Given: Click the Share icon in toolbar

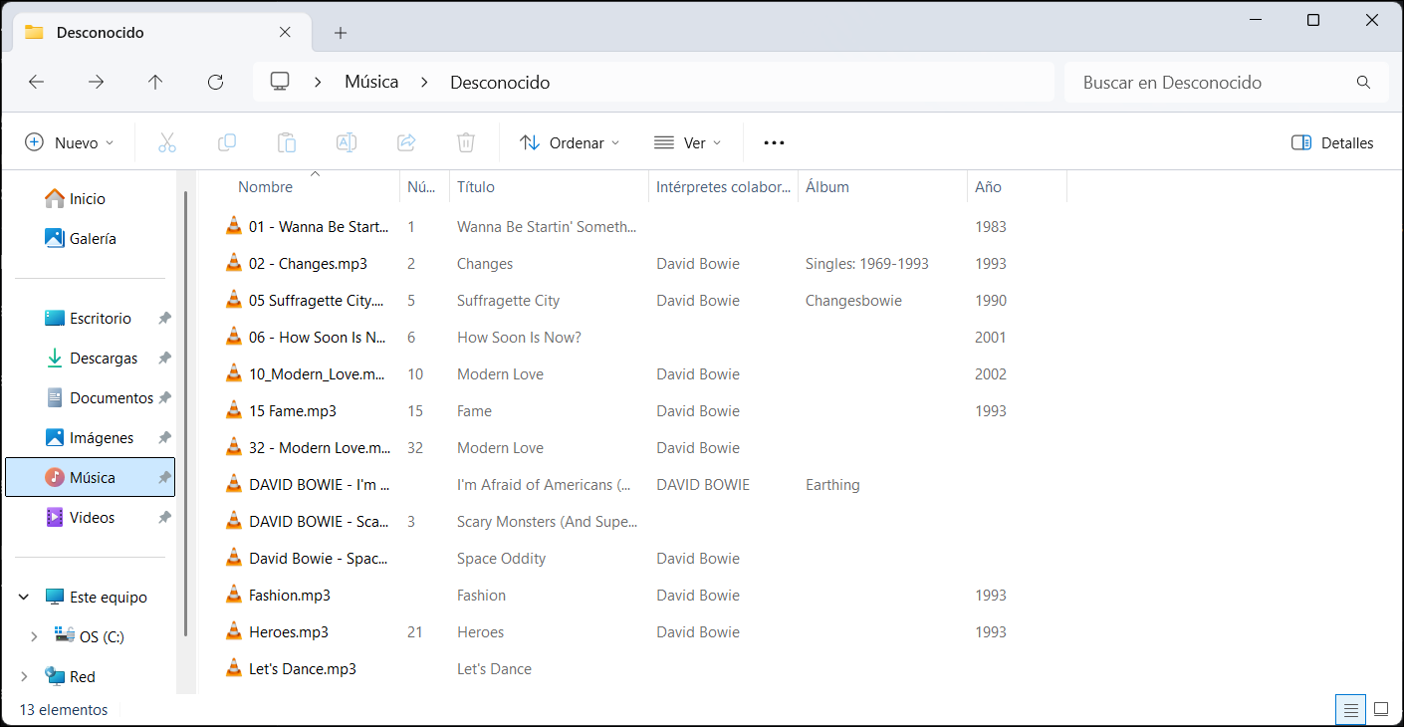Looking at the screenshot, I should (x=406, y=142).
